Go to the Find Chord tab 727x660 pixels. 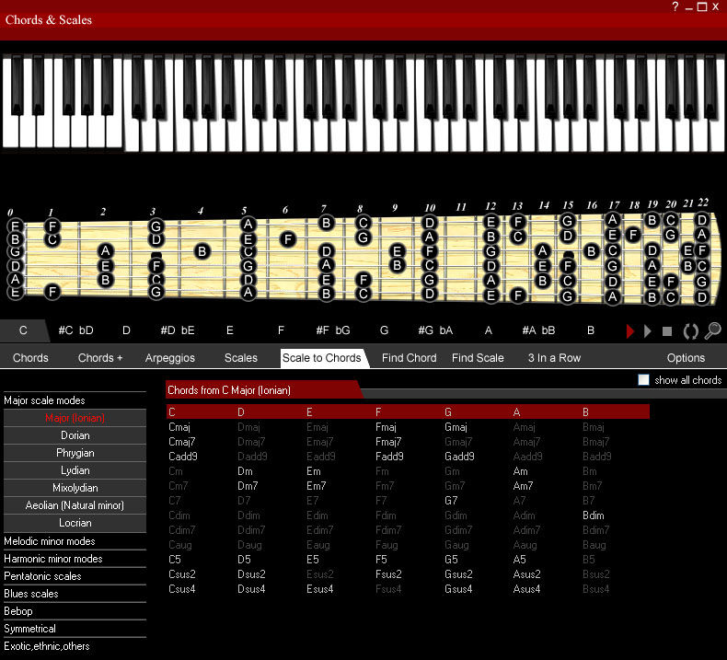[x=409, y=358]
